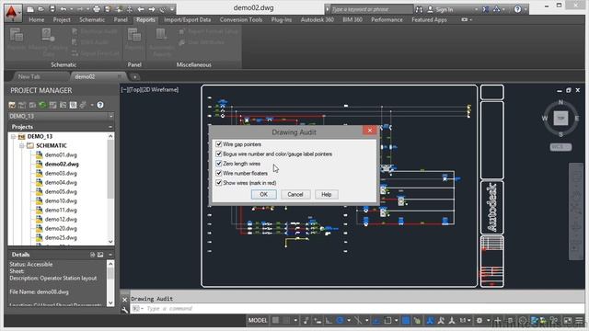Click the Help question mark icon in title bar
Screen dimensions: 589x331
[517, 9]
